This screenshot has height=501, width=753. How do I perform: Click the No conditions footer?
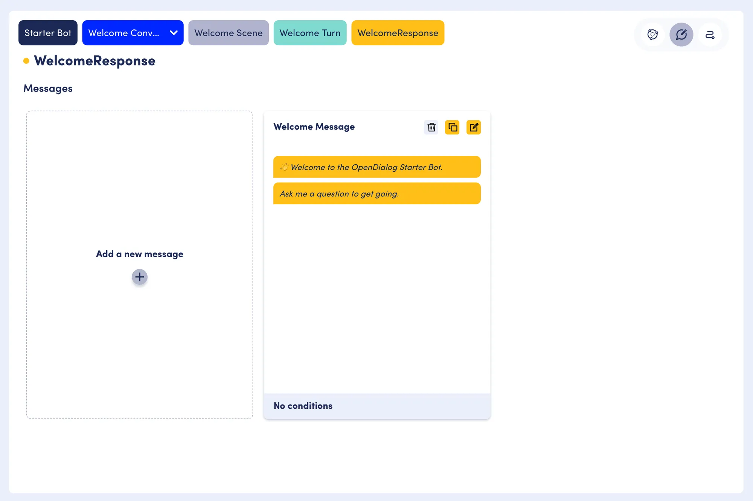click(377, 406)
